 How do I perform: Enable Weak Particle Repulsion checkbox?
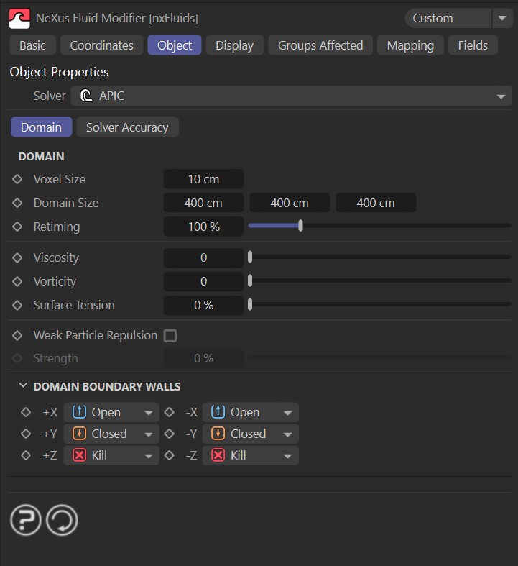tap(170, 335)
